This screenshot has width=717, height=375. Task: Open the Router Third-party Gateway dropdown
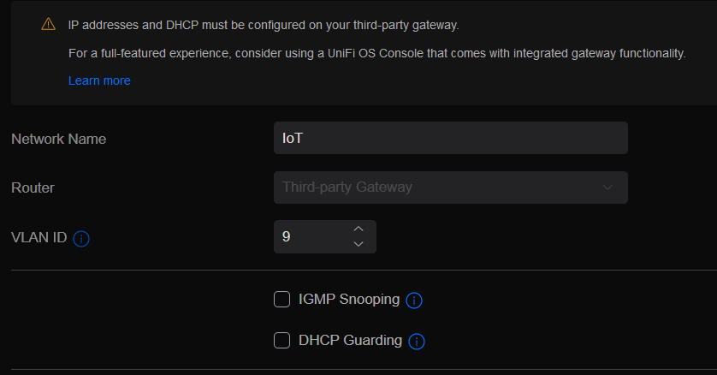tap(450, 187)
